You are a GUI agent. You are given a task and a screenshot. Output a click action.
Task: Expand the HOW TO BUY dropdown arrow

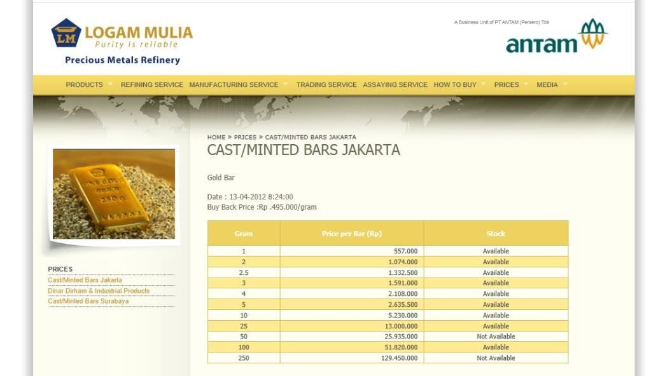(x=483, y=84)
